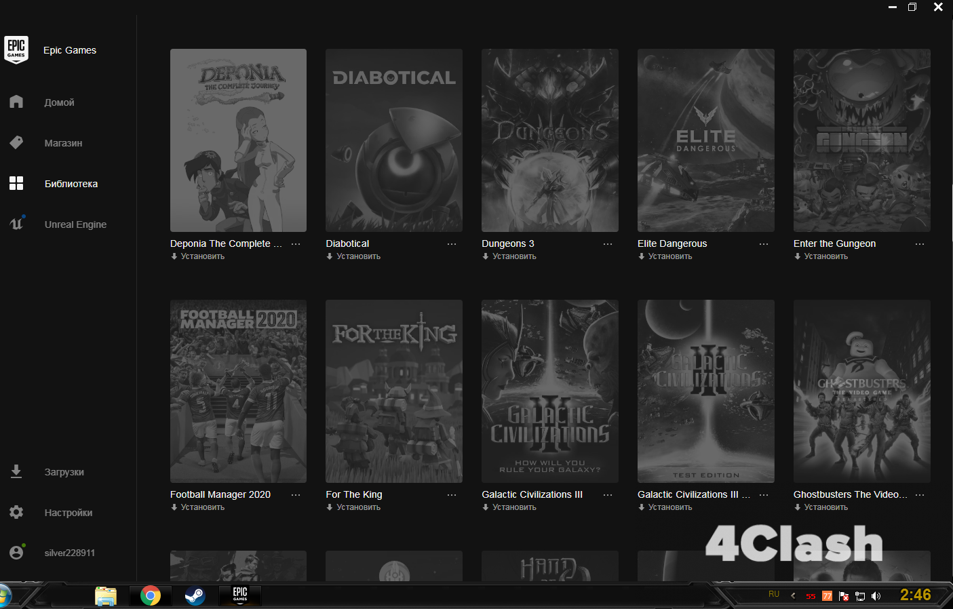Viewport: 953px width, 609px height.
Task: Open Unreal Engine sidebar item
Action: (x=75, y=224)
